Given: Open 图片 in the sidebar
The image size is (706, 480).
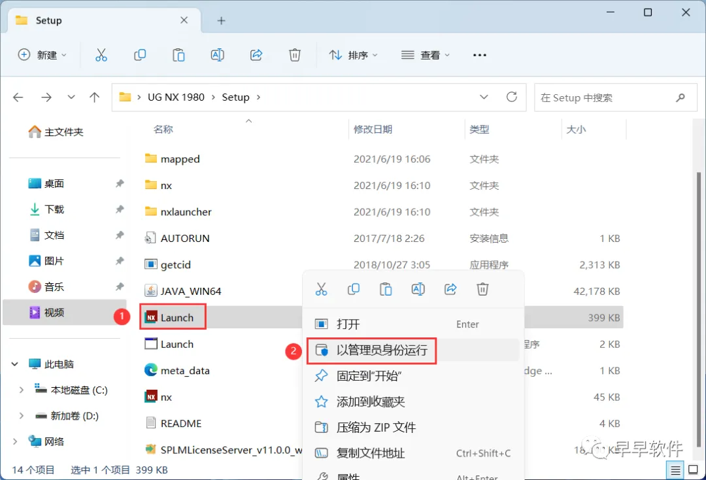Looking at the screenshot, I should [46, 261].
